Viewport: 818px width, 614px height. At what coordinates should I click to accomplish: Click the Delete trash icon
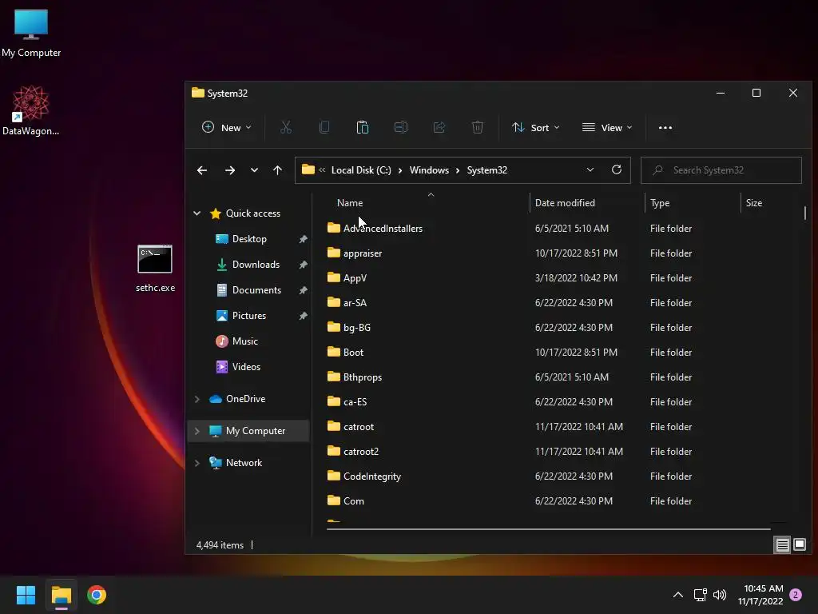(478, 127)
